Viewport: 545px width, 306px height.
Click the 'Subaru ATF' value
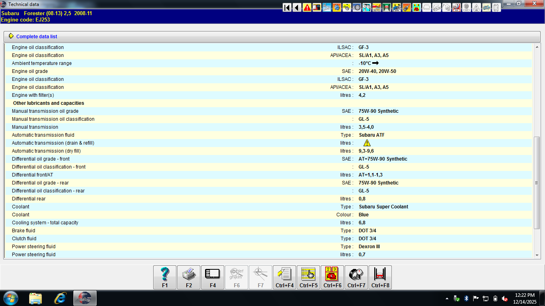click(x=371, y=135)
